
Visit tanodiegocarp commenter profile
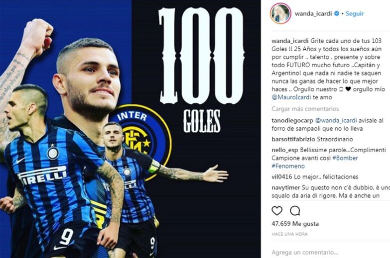coord(292,121)
